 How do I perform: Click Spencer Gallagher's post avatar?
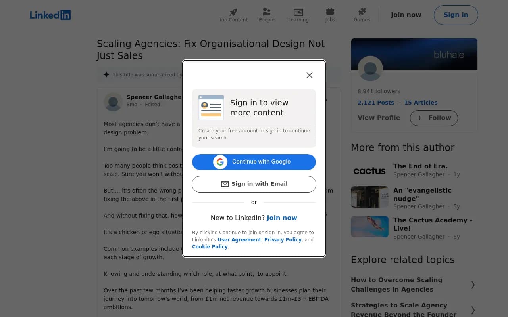(113, 102)
